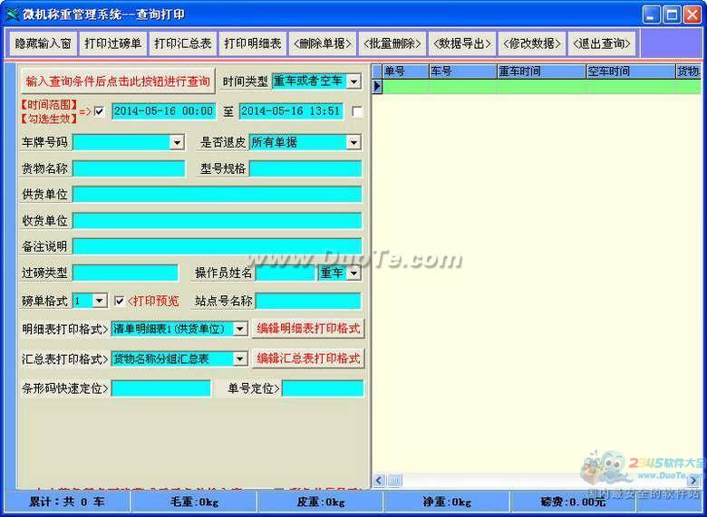Open <数据导出> from the toolbar

click(462, 43)
